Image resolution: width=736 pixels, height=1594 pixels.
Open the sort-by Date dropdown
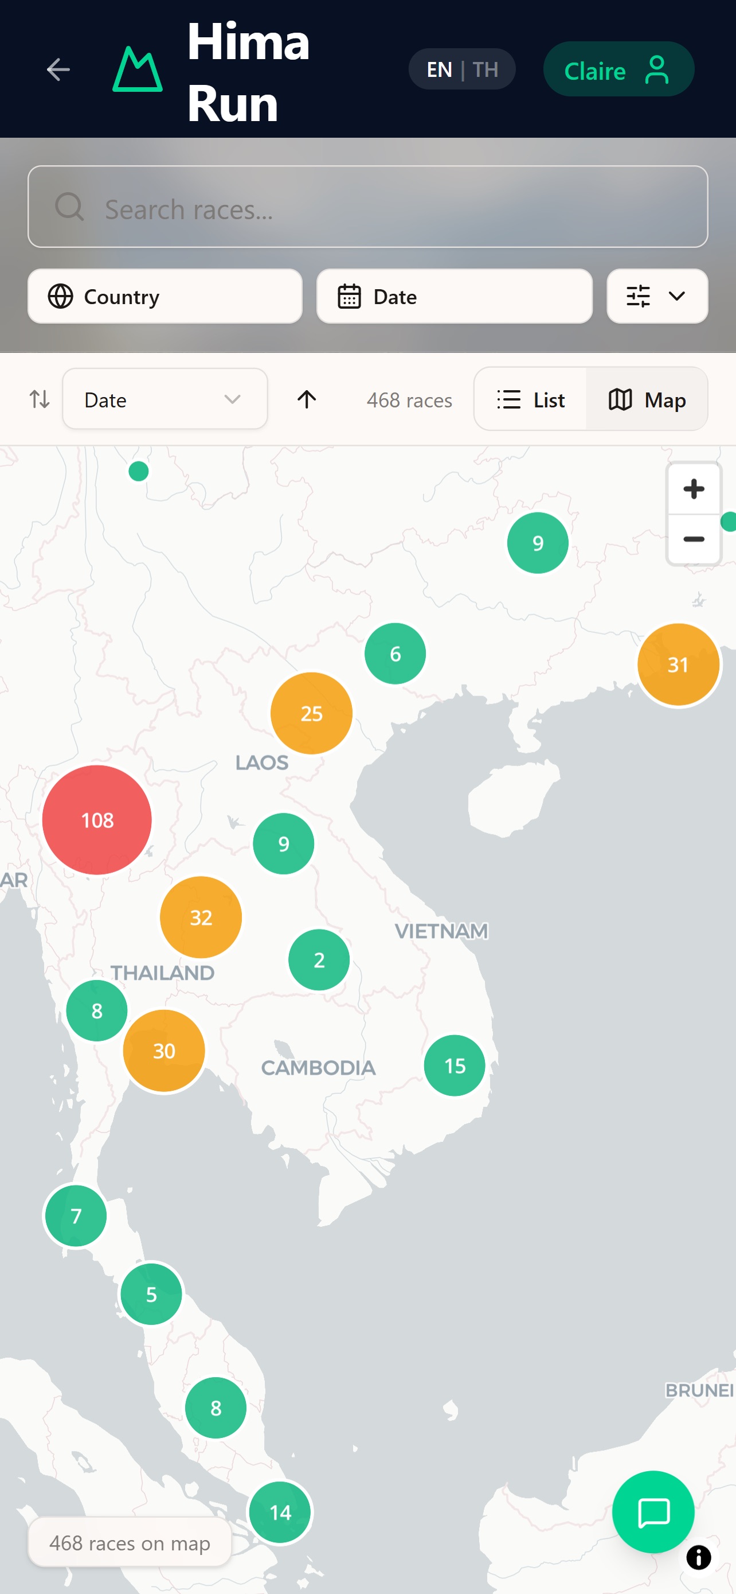tap(165, 399)
